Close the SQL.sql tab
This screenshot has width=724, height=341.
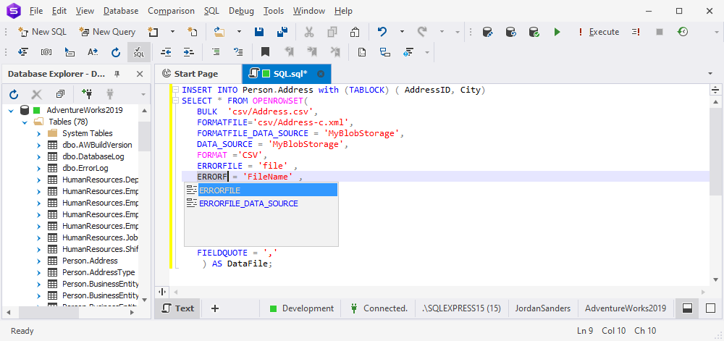pyautogui.click(x=321, y=74)
